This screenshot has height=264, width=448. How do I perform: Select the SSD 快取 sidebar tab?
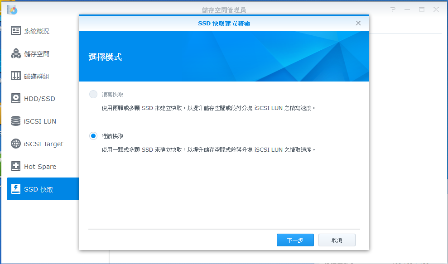[x=43, y=189]
